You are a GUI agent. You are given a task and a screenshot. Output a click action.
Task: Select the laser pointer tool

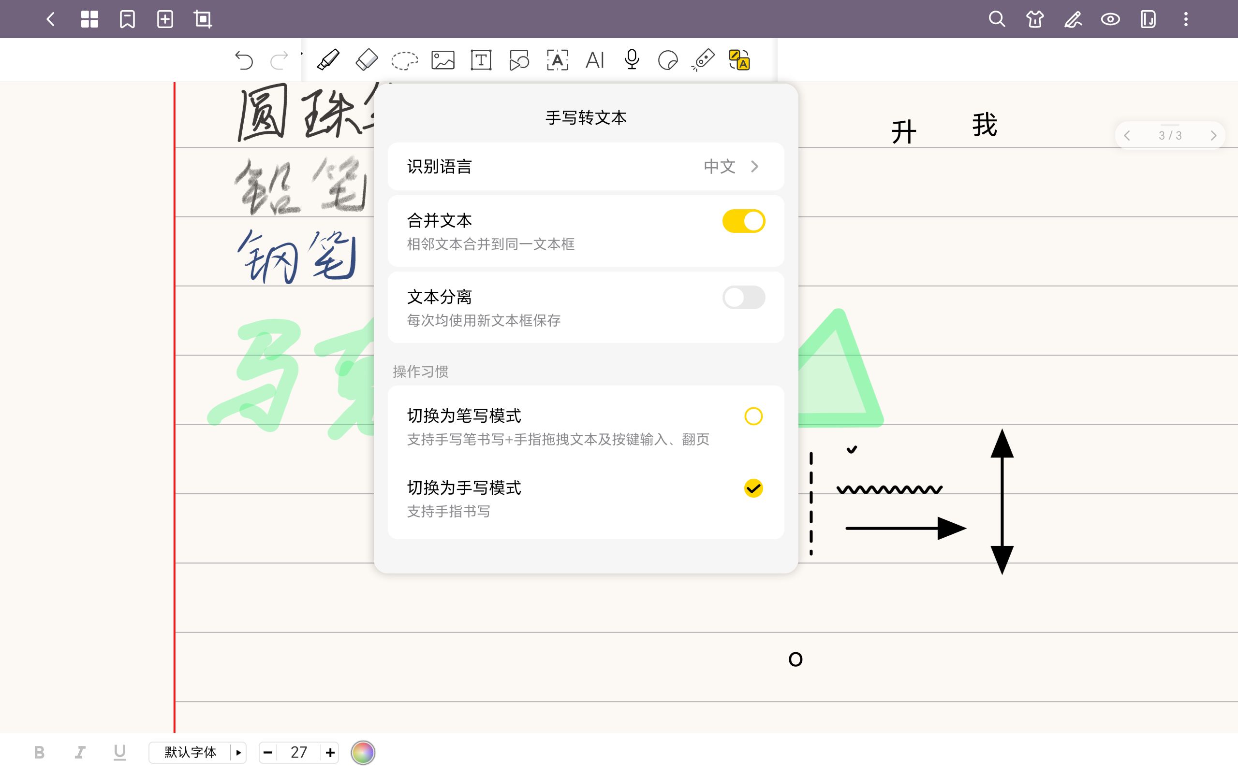pyautogui.click(x=704, y=60)
